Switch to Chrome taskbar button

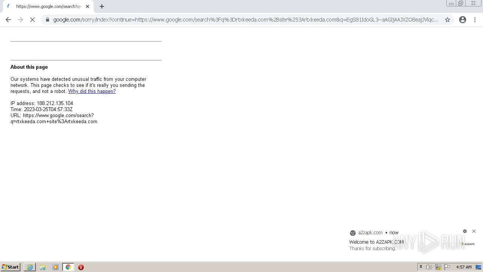(68, 267)
